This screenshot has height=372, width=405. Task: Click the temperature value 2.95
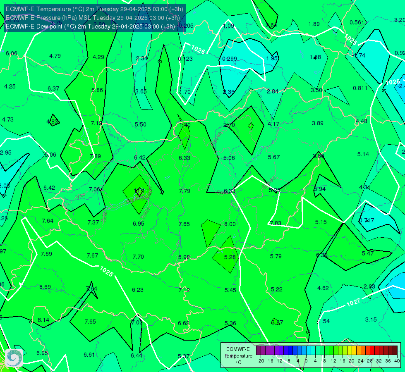6,153
